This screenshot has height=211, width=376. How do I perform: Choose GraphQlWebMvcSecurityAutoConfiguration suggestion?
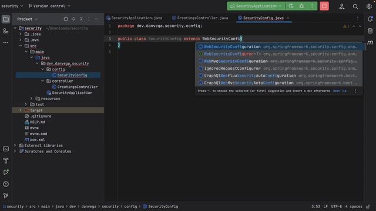tap(278, 83)
